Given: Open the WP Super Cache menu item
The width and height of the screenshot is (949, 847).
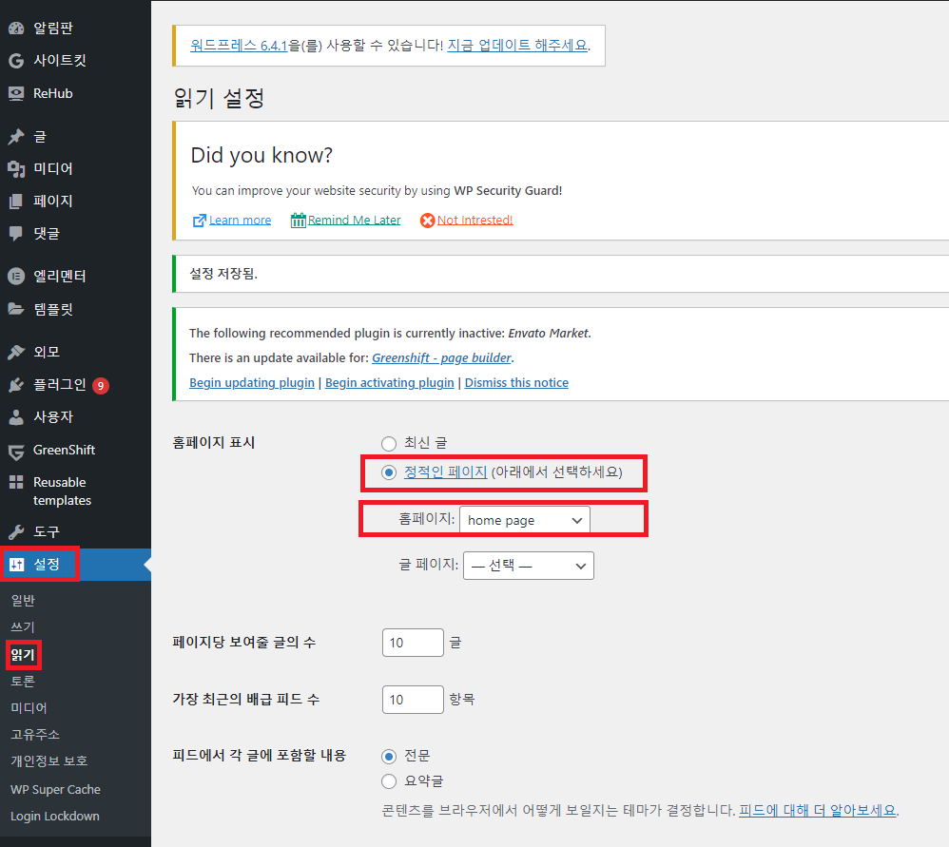Looking at the screenshot, I should (54, 789).
